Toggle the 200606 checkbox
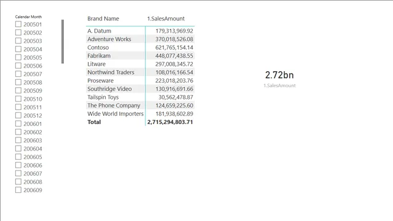This screenshot has height=221, width=393. [18, 165]
